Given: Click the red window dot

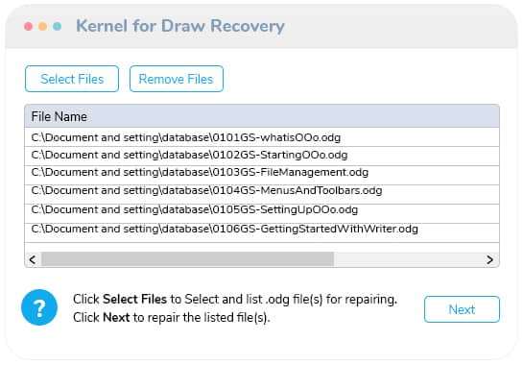Looking at the screenshot, I should (x=29, y=26).
